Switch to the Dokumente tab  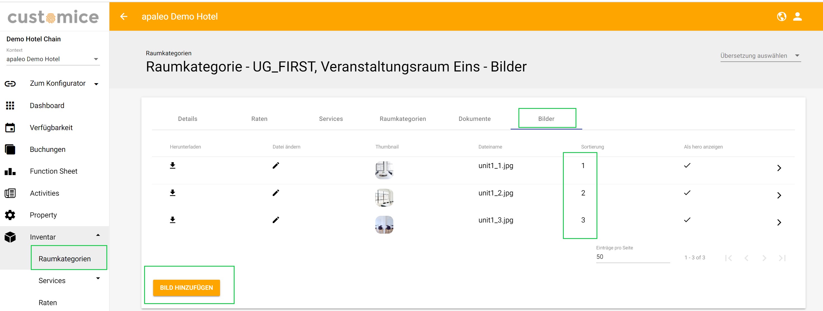point(474,119)
